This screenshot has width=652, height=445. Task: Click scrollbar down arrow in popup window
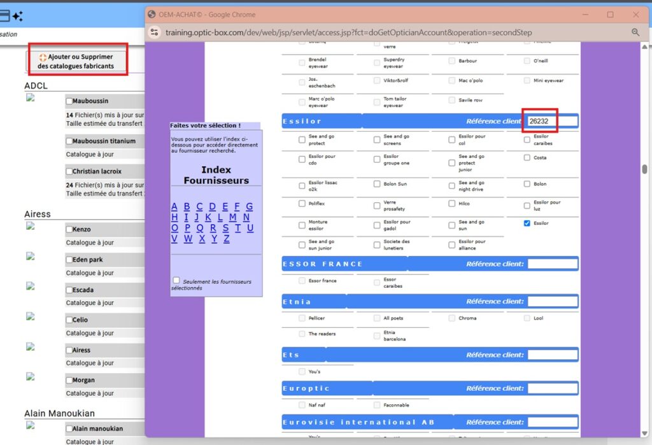click(x=644, y=433)
